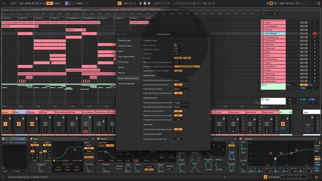Open Audio preferences tab

[x=120, y=51]
